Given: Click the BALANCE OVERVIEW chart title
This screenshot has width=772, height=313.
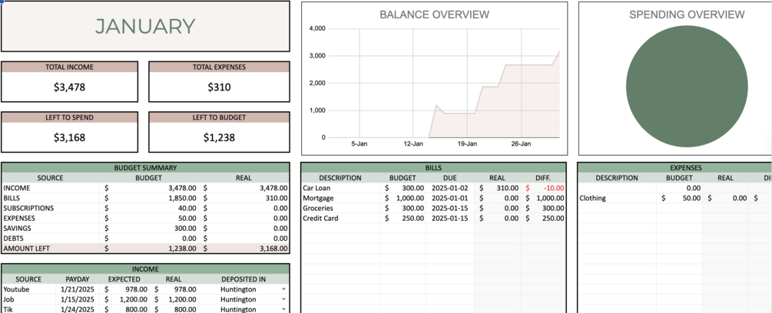Looking at the screenshot, I should (x=434, y=15).
